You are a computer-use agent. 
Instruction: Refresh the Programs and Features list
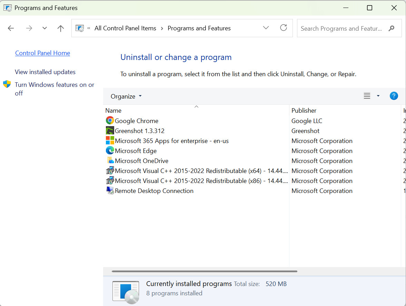(284, 28)
